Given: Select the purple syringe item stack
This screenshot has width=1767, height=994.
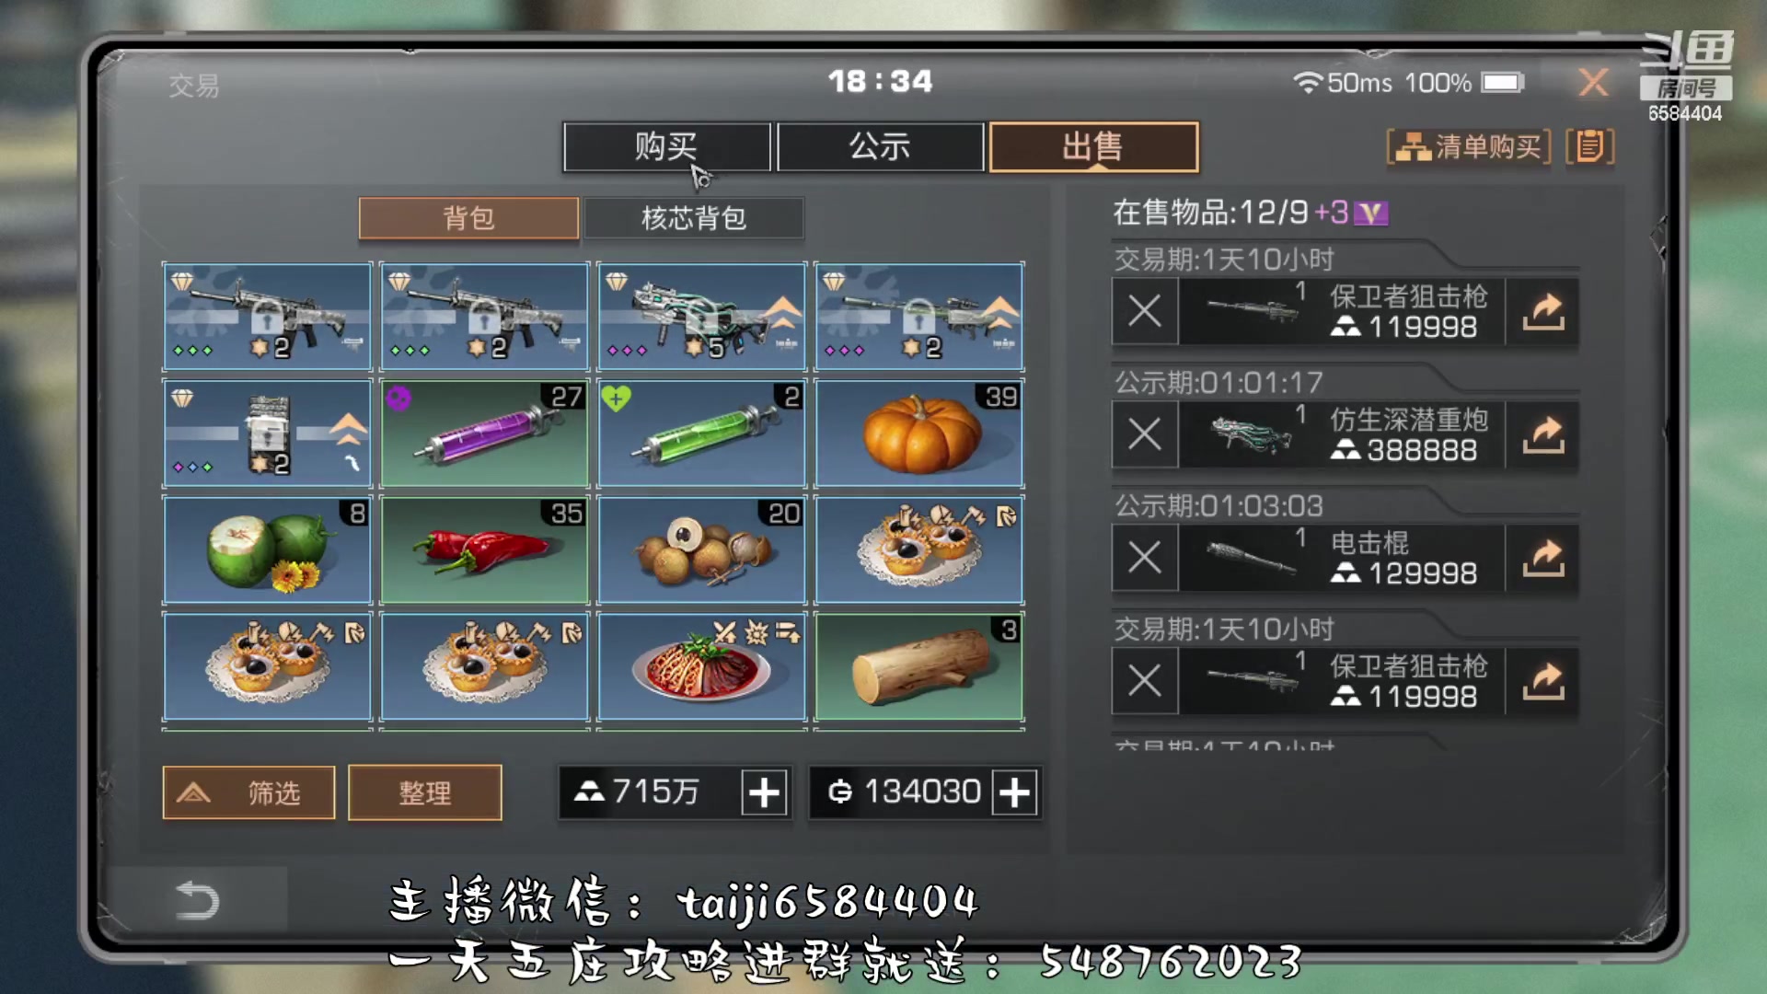Looking at the screenshot, I should 485,433.
